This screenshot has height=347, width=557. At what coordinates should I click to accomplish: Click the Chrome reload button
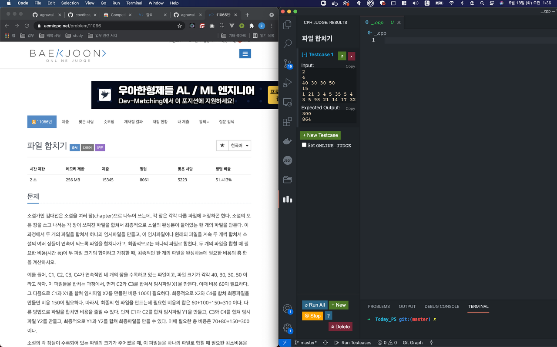point(27,26)
